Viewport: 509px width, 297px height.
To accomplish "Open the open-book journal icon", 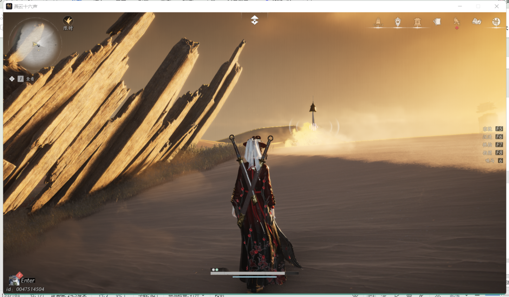I will pos(476,21).
